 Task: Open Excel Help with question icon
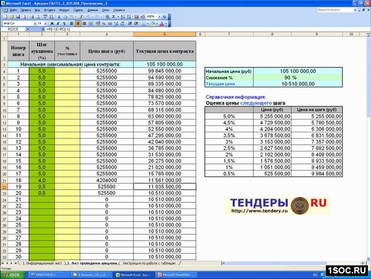click(x=164, y=17)
